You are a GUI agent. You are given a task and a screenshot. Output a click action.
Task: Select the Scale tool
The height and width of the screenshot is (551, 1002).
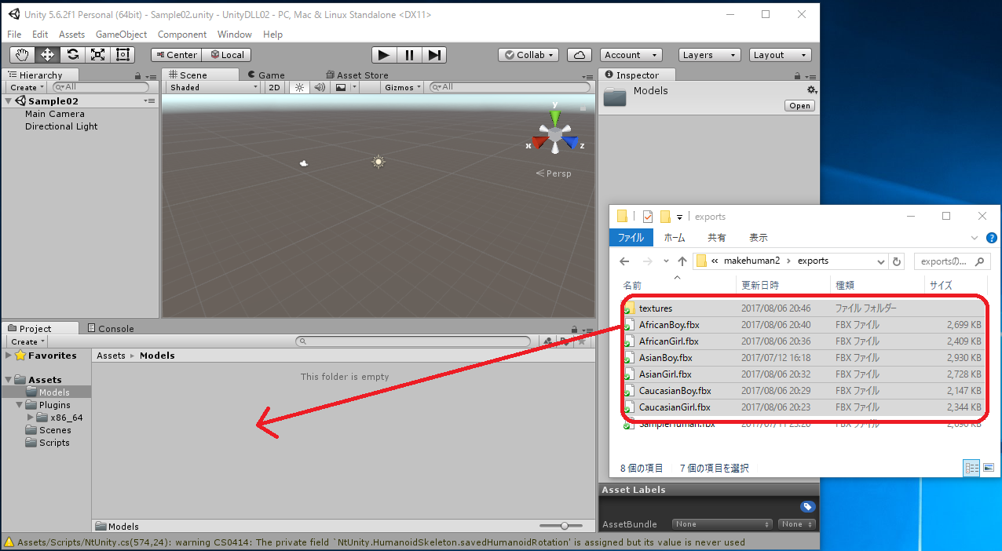coord(97,55)
